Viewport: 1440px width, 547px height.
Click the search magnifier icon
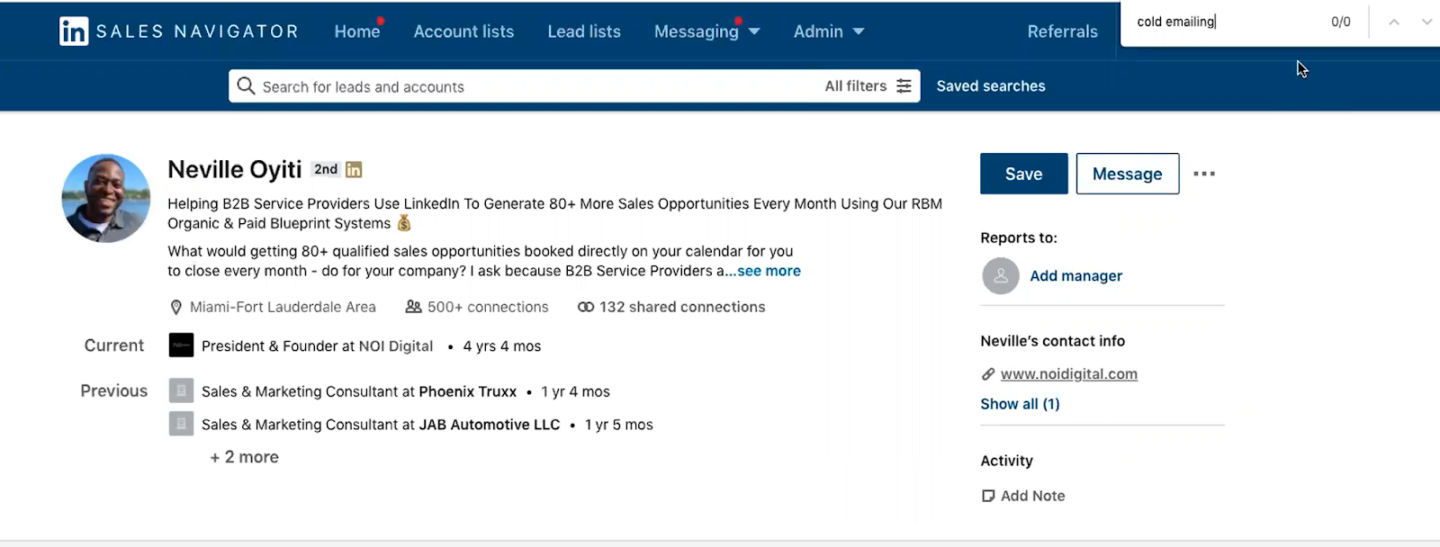click(x=246, y=86)
